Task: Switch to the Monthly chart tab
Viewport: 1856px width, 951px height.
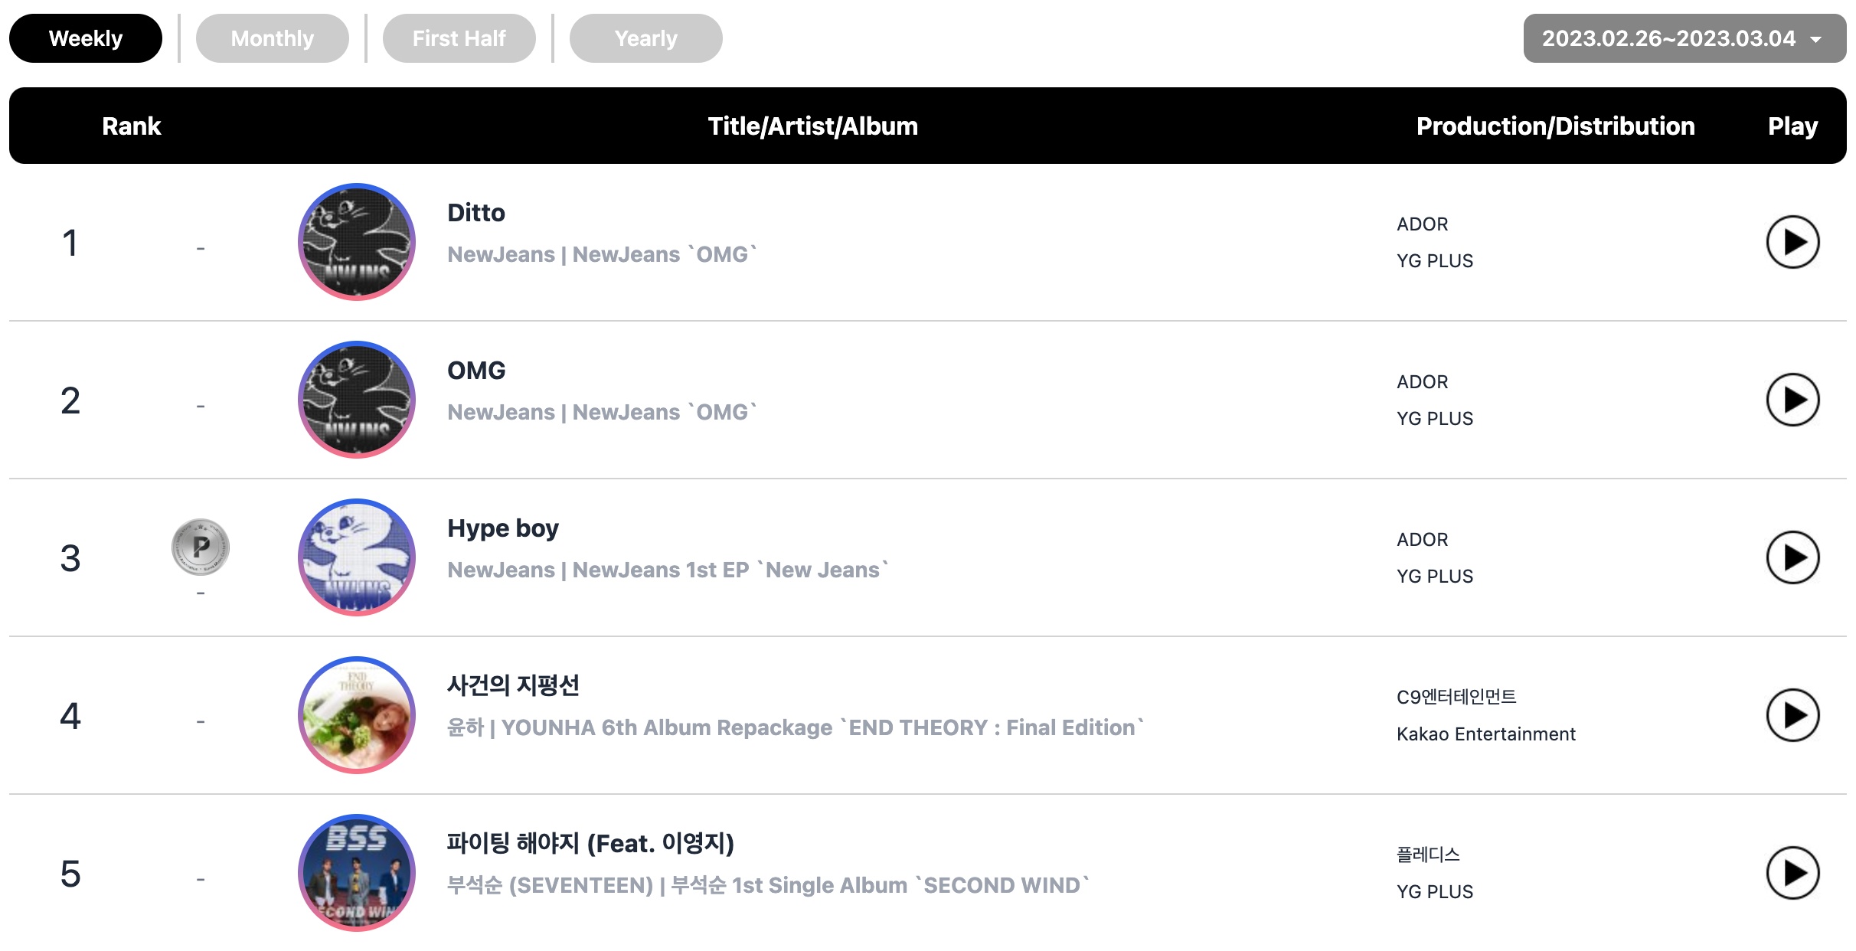Action: (x=273, y=38)
